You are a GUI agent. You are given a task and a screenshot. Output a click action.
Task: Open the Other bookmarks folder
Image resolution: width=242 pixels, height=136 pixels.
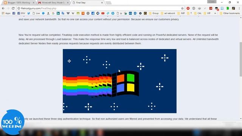pos(230,14)
